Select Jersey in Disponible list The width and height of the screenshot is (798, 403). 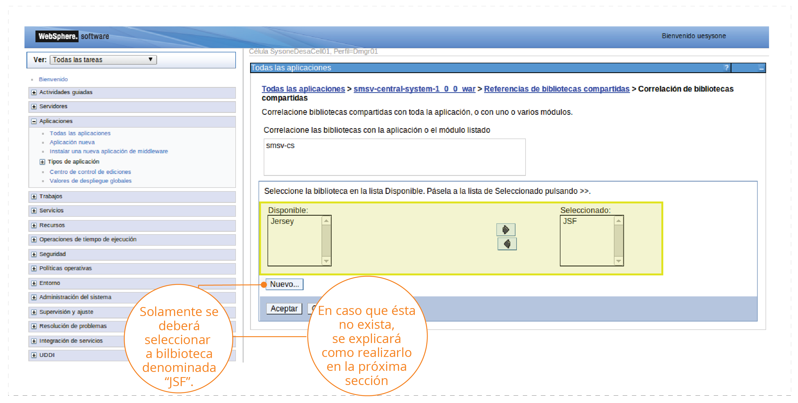point(282,221)
